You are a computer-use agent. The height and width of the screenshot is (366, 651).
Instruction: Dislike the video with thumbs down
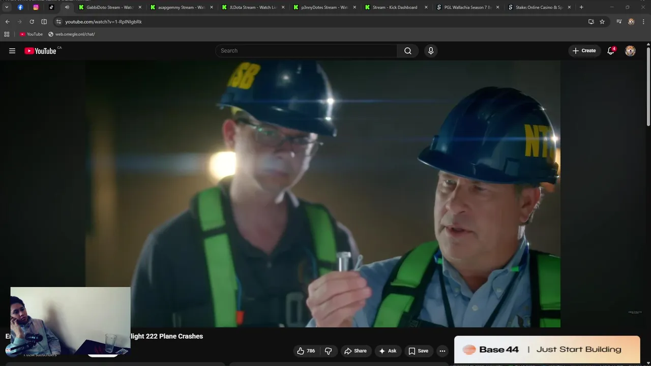point(328,351)
